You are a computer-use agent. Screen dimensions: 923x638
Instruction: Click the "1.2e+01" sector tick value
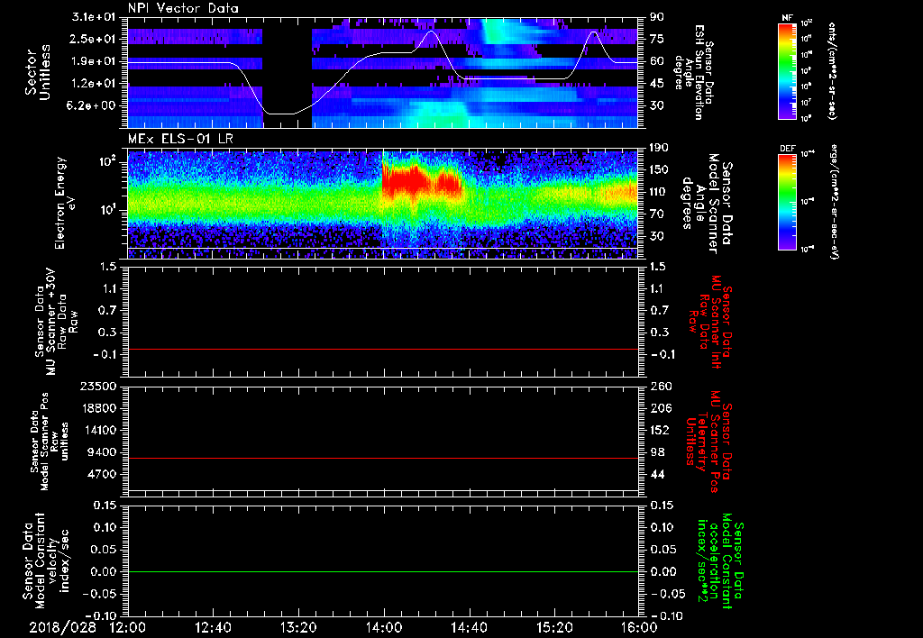point(93,84)
